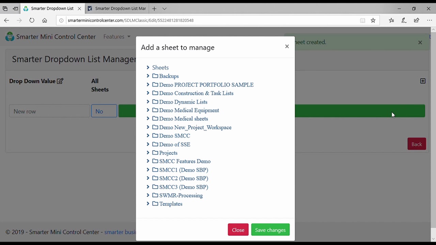Click the smarter business footer link

(120, 232)
